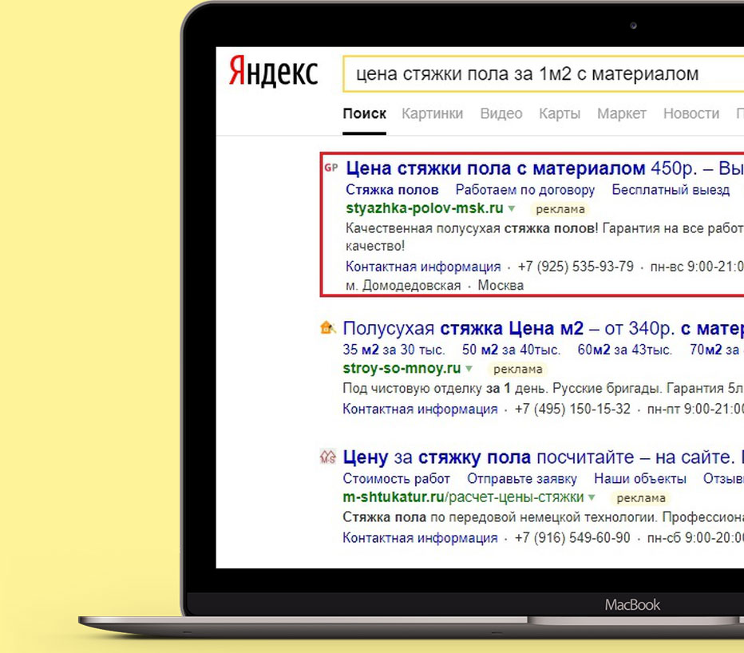
Task: Open the Новости tab
Action: tap(691, 113)
